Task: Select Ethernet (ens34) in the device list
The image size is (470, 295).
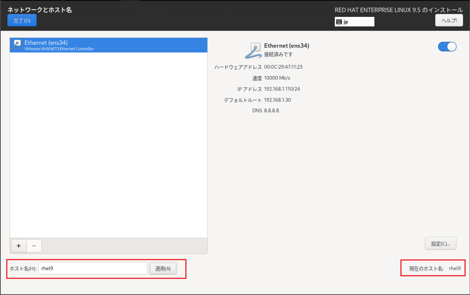Action: point(108,45)
